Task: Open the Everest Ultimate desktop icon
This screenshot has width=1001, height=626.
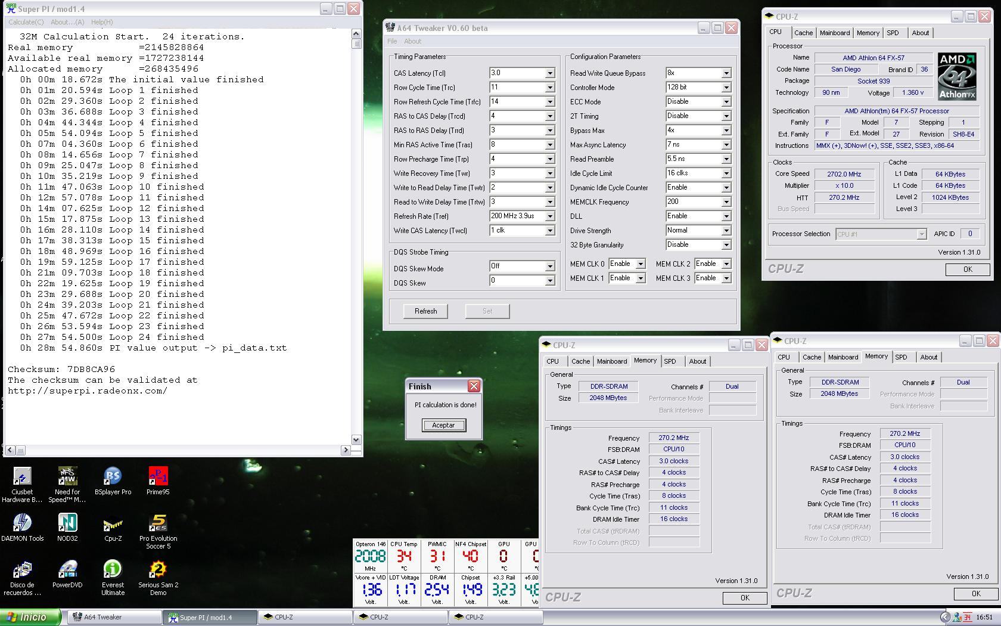Action: coord(113,570)
